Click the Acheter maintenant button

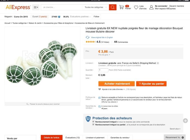(117, 84)
